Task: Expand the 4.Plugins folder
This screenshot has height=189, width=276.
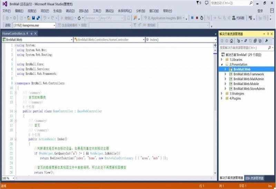Action: tap(222, 98)
